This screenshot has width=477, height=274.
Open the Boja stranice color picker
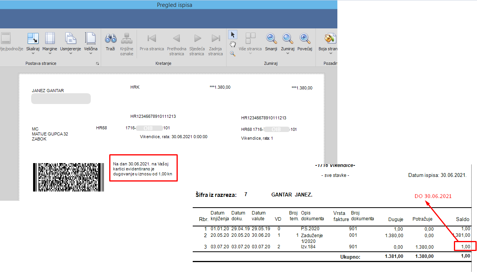(x=329, y=39)
